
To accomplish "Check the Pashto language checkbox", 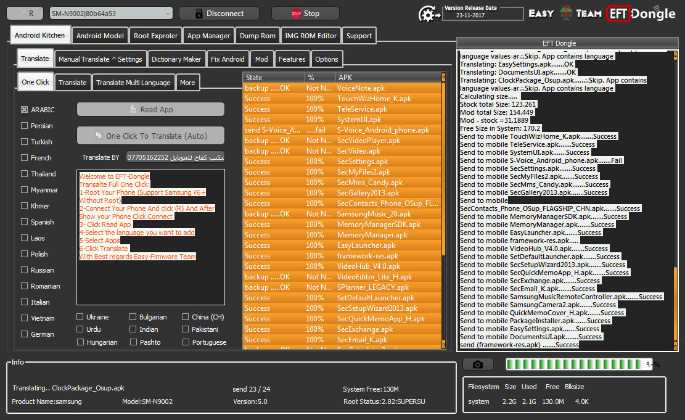I will (133, 342).
